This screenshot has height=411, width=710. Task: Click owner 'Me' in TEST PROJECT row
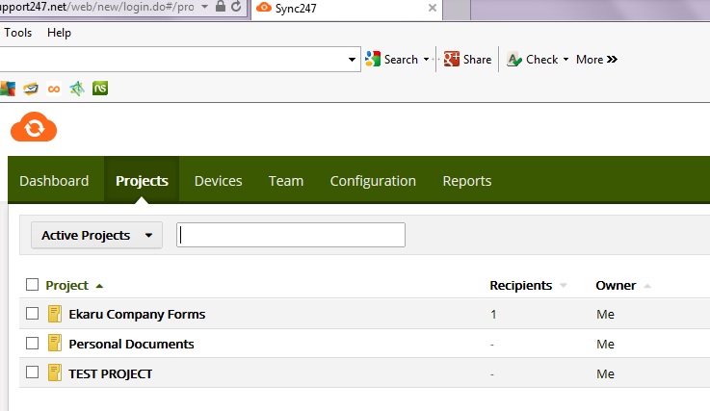click(605, 373)
